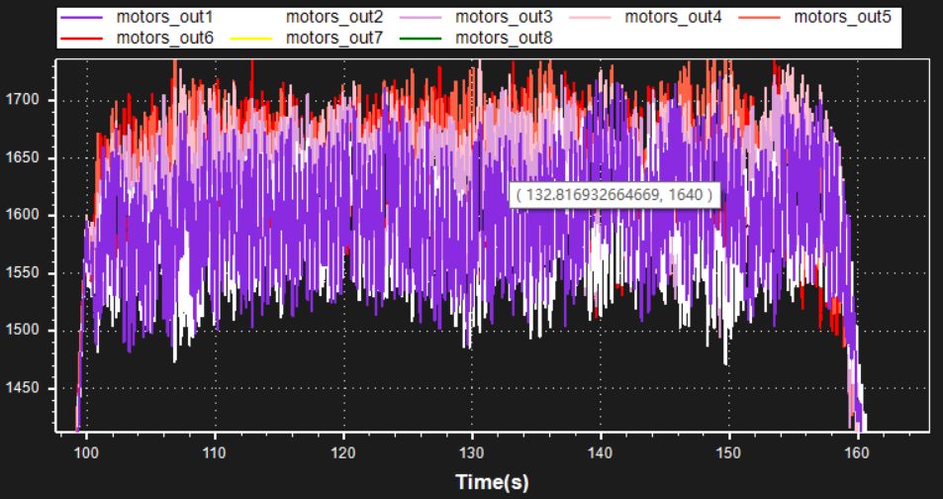943x499 pixels.
Task: Toggle motors_out8 legend entry
Action: point(476,38)
